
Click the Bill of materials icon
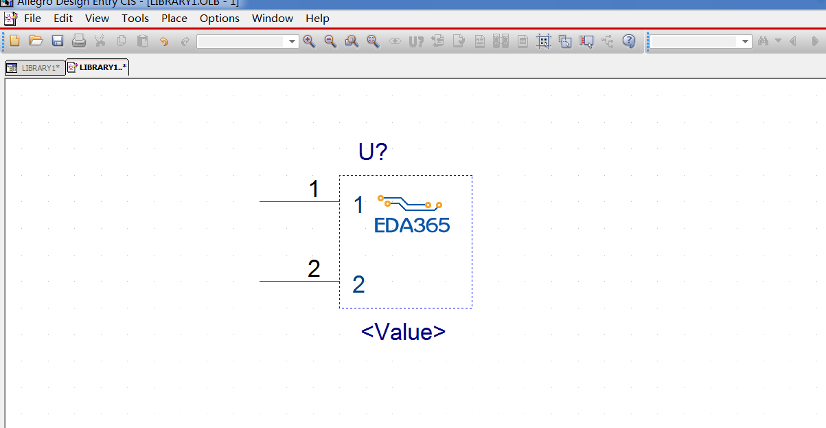tap(523, 41)
